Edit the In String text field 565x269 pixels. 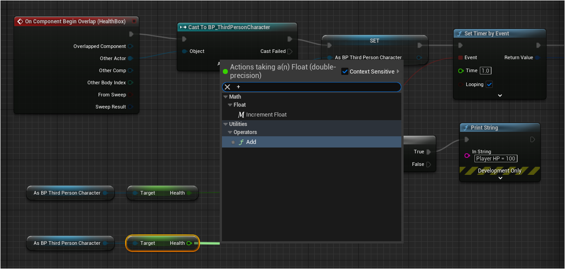tap(496, 159)
